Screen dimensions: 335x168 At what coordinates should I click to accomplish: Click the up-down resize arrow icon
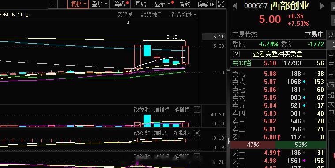point(128,22)
